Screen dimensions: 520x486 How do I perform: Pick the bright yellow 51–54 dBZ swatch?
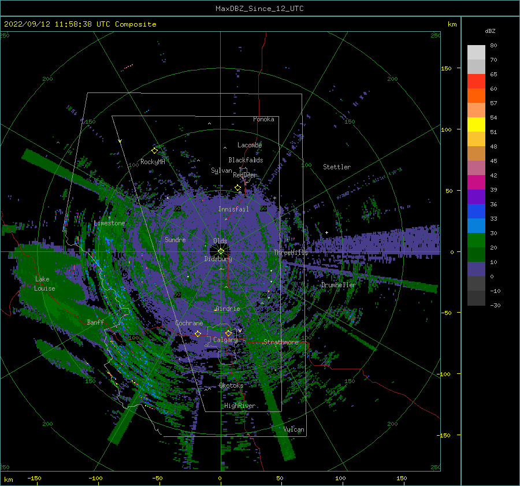coord(476,125)
